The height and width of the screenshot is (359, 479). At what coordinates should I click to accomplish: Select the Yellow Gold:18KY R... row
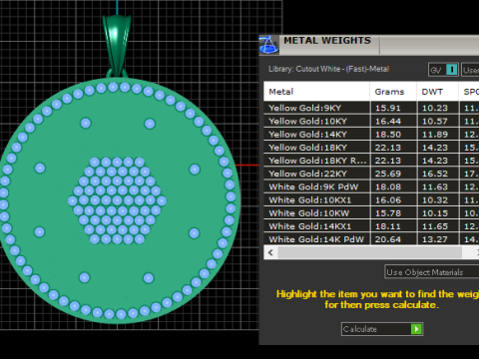click(x=371, y=161)
